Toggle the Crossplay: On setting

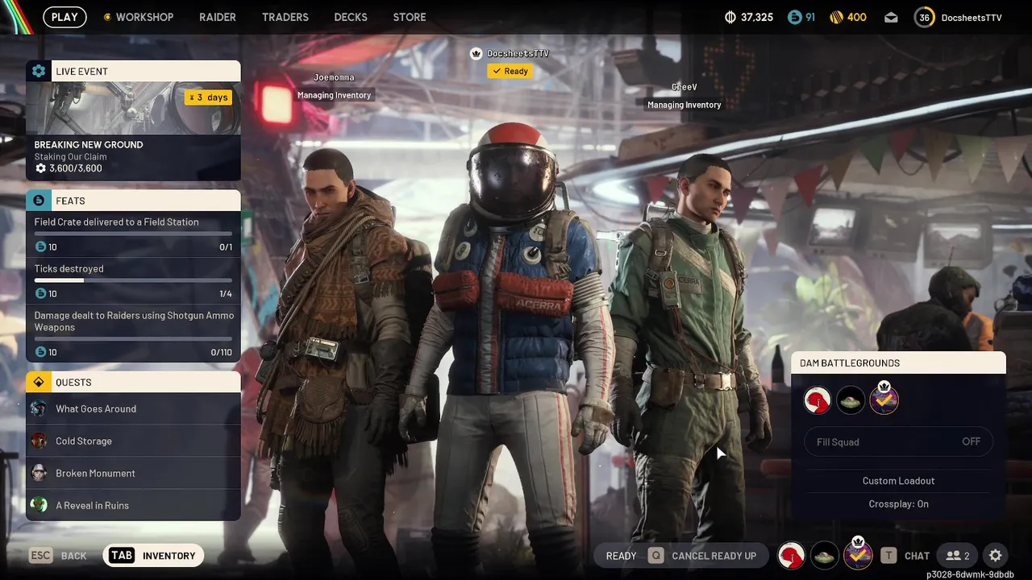coord(898,504)
